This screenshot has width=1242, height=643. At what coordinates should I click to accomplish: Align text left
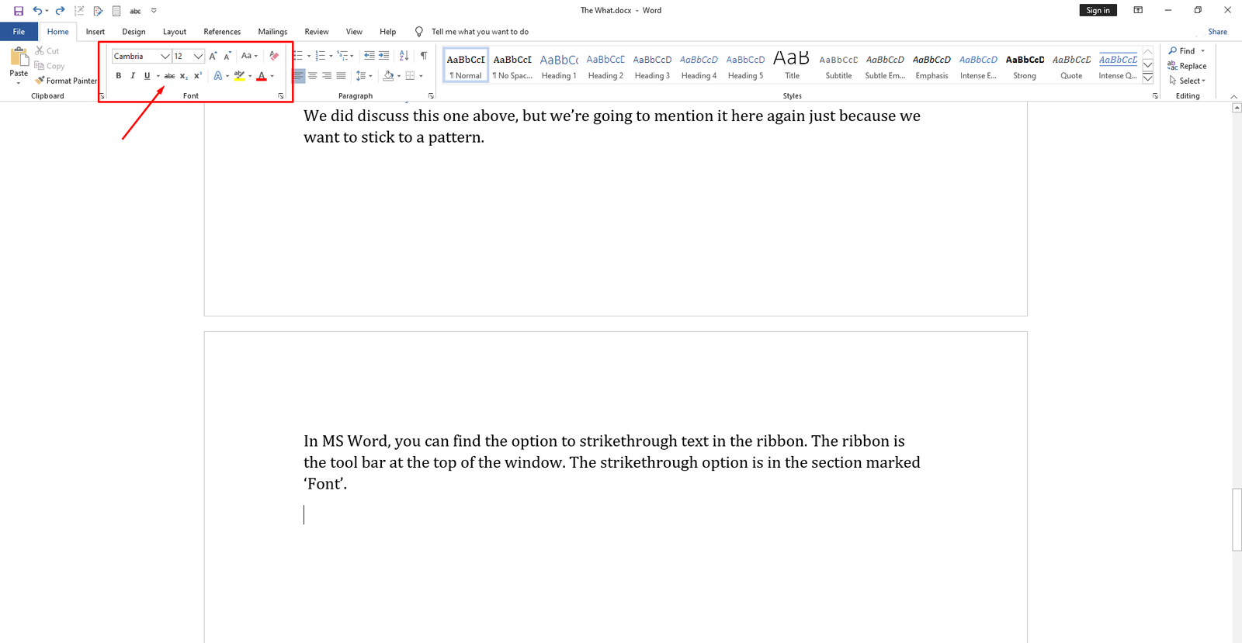(x=299, y=76)
